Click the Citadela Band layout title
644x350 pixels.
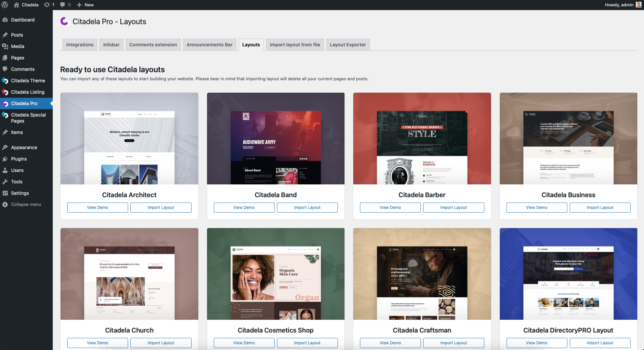pos(276,195)
